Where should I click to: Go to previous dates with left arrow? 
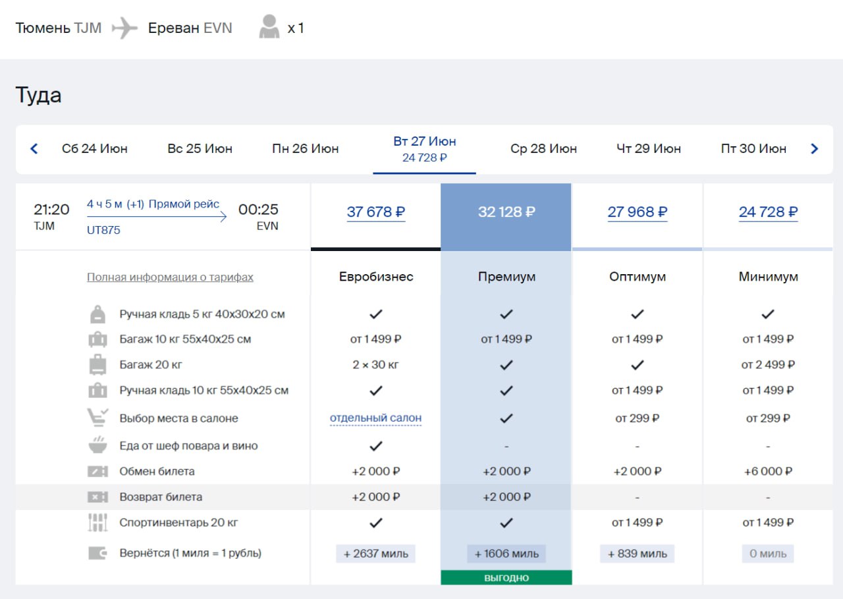tap(34, 149)
